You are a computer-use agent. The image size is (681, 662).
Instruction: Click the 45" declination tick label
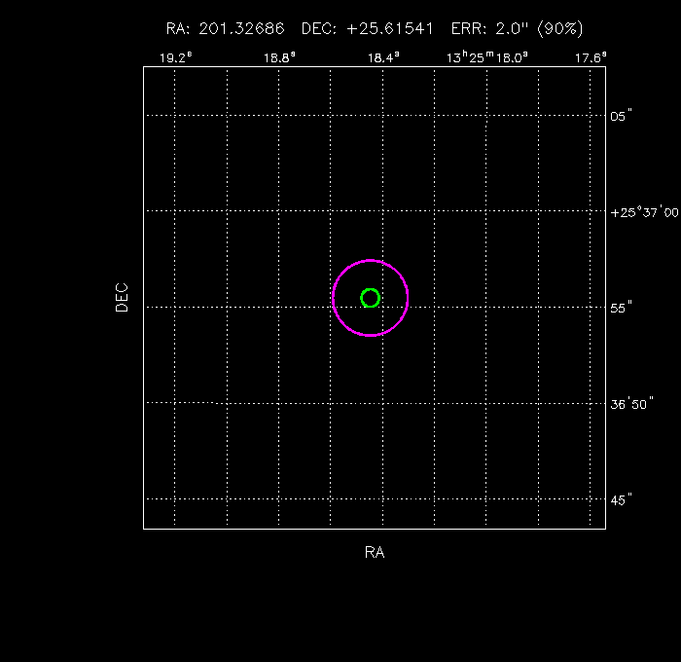pos(621,499)
